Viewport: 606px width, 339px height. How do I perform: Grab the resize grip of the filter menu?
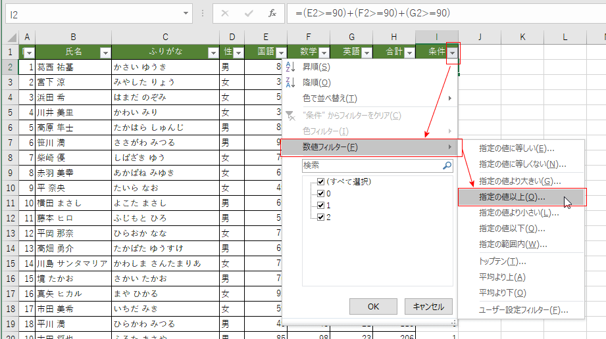[x=454, y=323]
